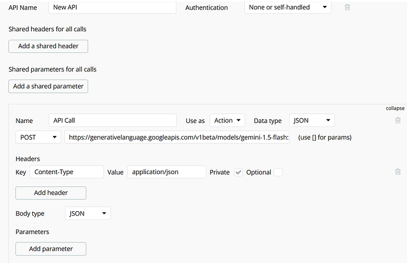Viewport: 407px width, 263px height.
Task: Click Add a shared header button
Action: tap(48, 46)
